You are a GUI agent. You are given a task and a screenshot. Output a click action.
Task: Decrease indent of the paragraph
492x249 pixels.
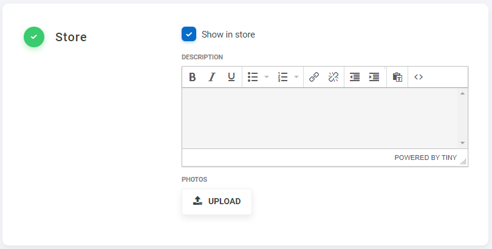[355, 77]
